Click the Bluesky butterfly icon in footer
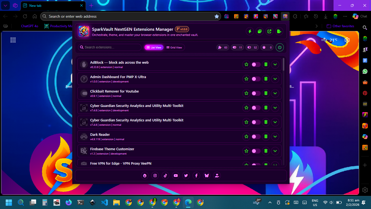The image size is (371, 209). point(207,176)
